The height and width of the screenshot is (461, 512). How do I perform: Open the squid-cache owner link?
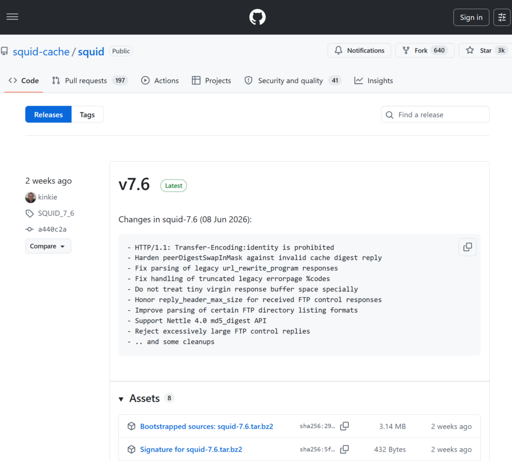41,51
